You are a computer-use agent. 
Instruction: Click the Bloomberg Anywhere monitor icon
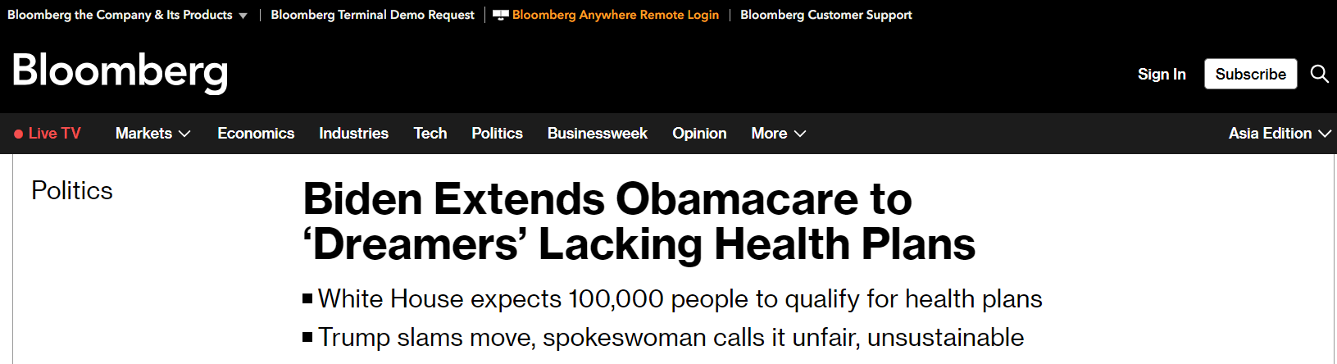point(501,15)
